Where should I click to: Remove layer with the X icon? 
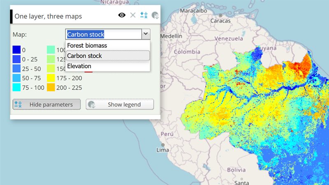(133, 15)
